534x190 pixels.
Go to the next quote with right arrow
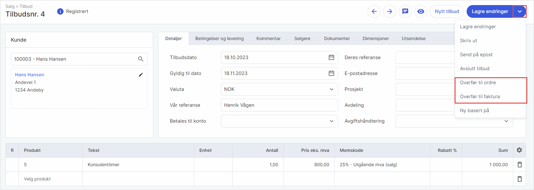389,11
